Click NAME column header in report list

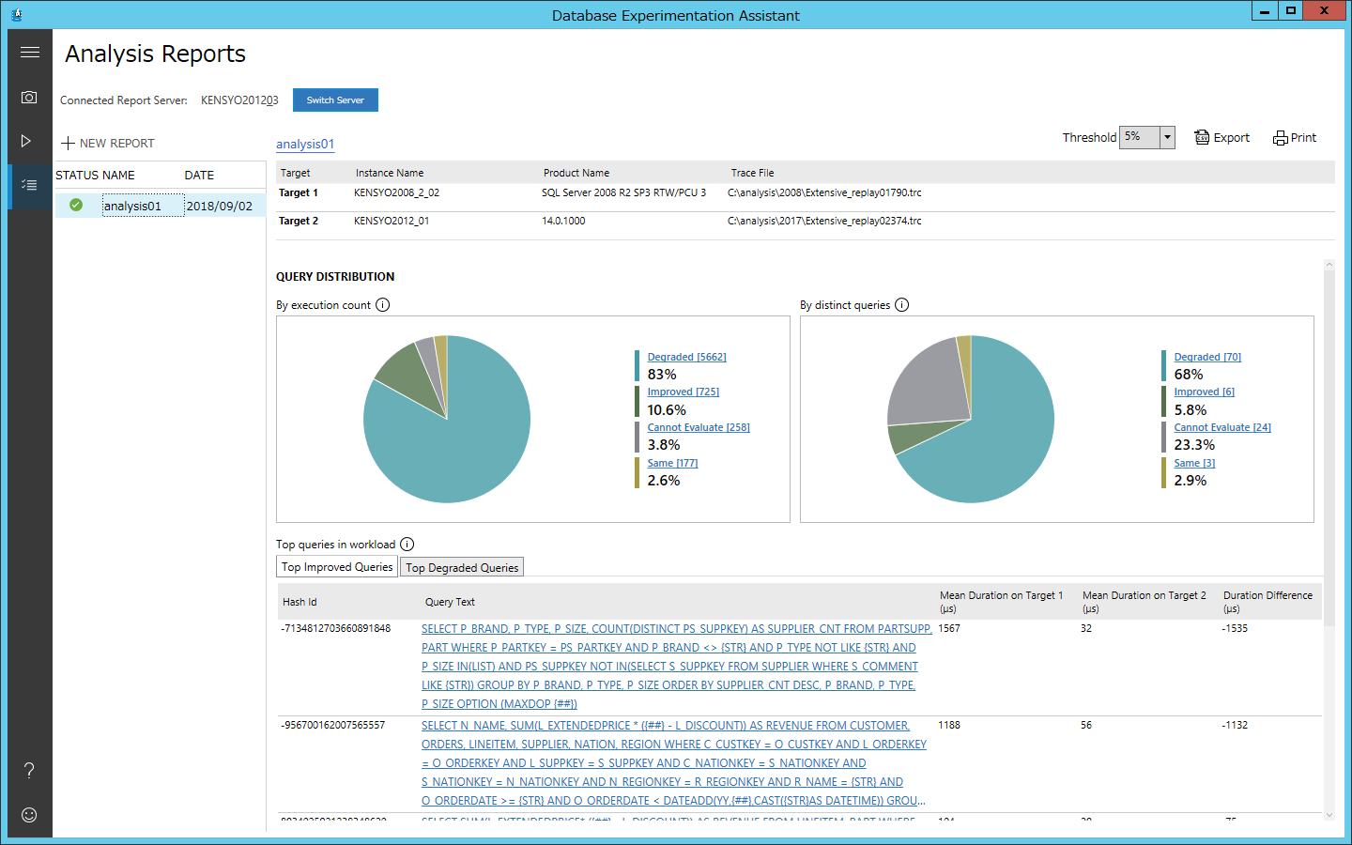point(118,176)
